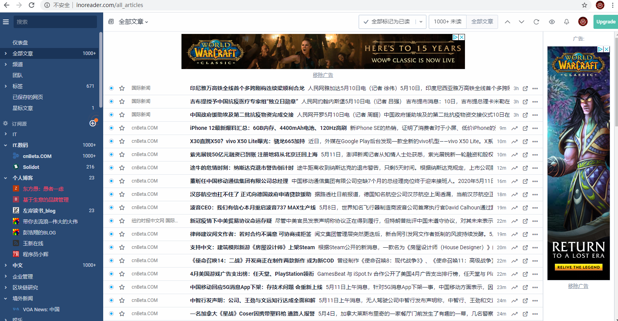
Task: Star the 紫光展锐 article
Action: (122, 154)
